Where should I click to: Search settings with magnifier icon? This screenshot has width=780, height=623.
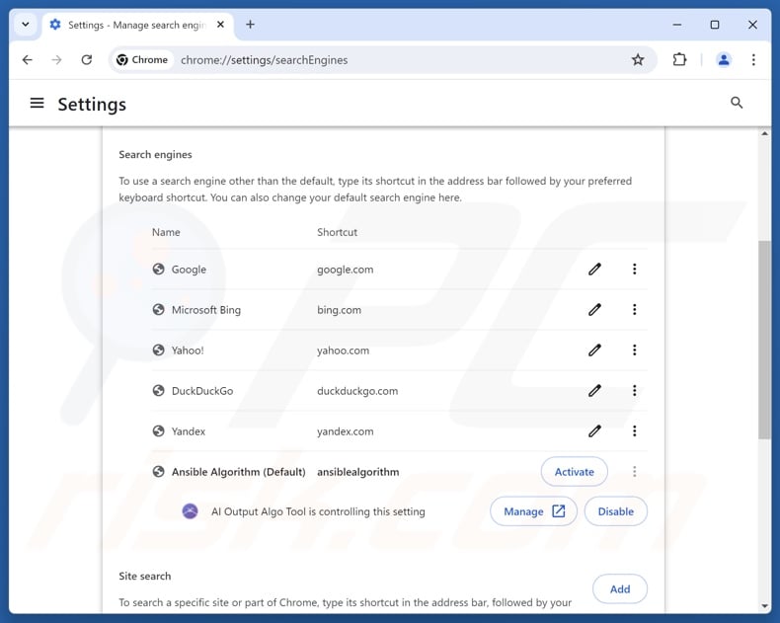[x=737, y=103]
